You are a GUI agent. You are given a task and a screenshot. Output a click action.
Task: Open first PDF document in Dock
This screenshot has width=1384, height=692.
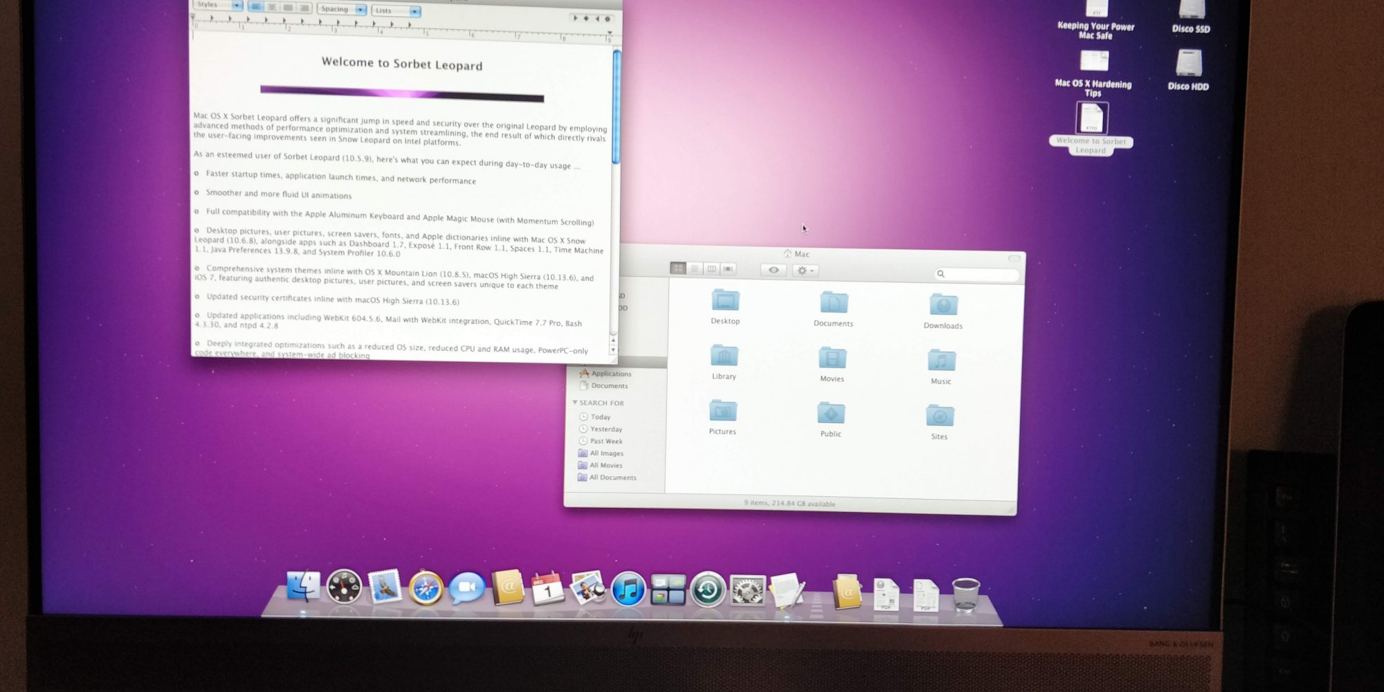(x=886, y=594)
